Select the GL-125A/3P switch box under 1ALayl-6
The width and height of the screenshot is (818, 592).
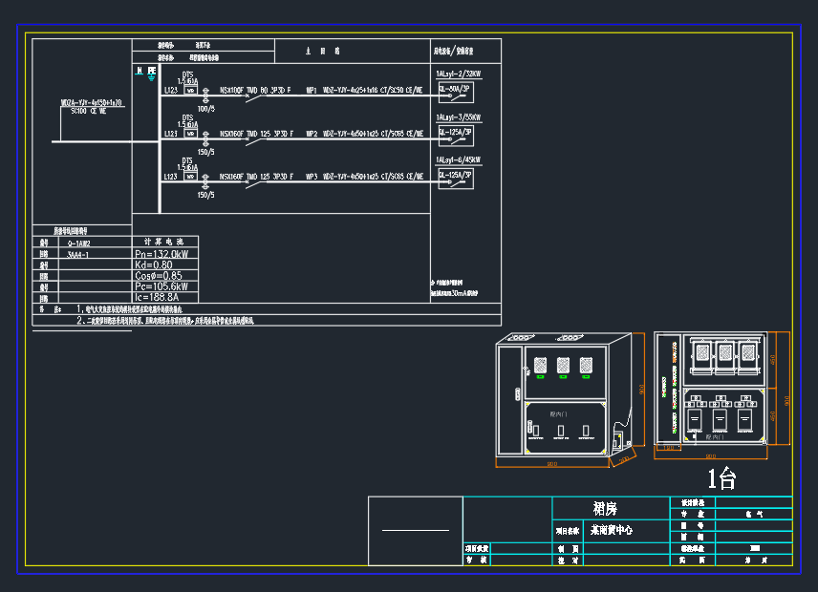(x=456, y=179)
